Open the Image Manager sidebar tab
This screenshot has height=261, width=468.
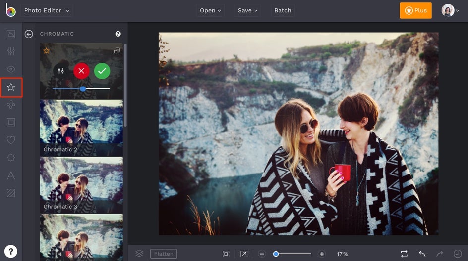(x=11, y=34)
